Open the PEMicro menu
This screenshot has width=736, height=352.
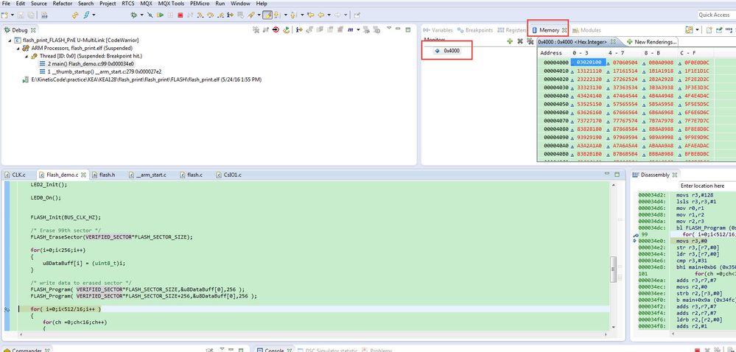point(200,3)
